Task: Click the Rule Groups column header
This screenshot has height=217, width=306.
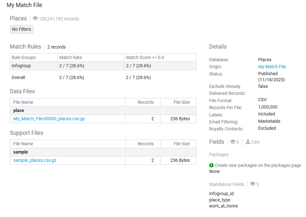Action: [23, 57]
